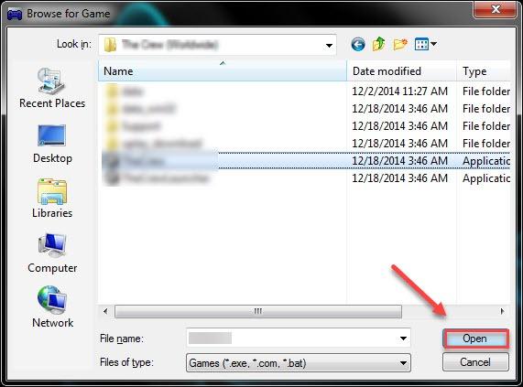Create a new folder
Image resolution: width=523 pixels, height=387 pixels.
(x=400, y=44)
